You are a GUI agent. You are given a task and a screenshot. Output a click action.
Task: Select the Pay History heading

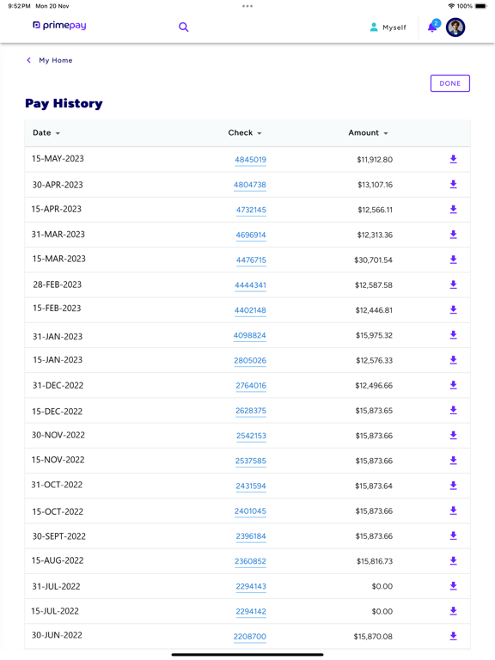[x=64, y=103]
